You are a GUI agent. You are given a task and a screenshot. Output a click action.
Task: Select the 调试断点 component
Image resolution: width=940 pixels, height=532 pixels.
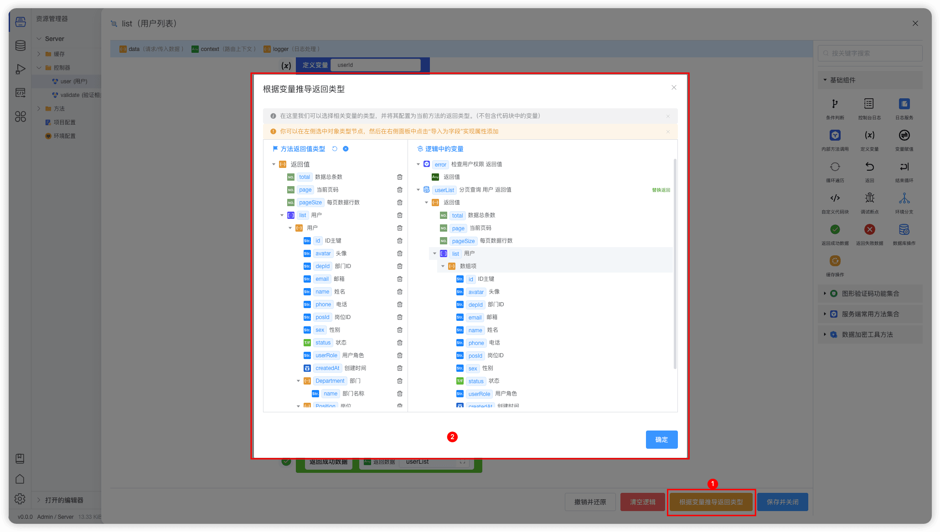[x=869, y=203]
